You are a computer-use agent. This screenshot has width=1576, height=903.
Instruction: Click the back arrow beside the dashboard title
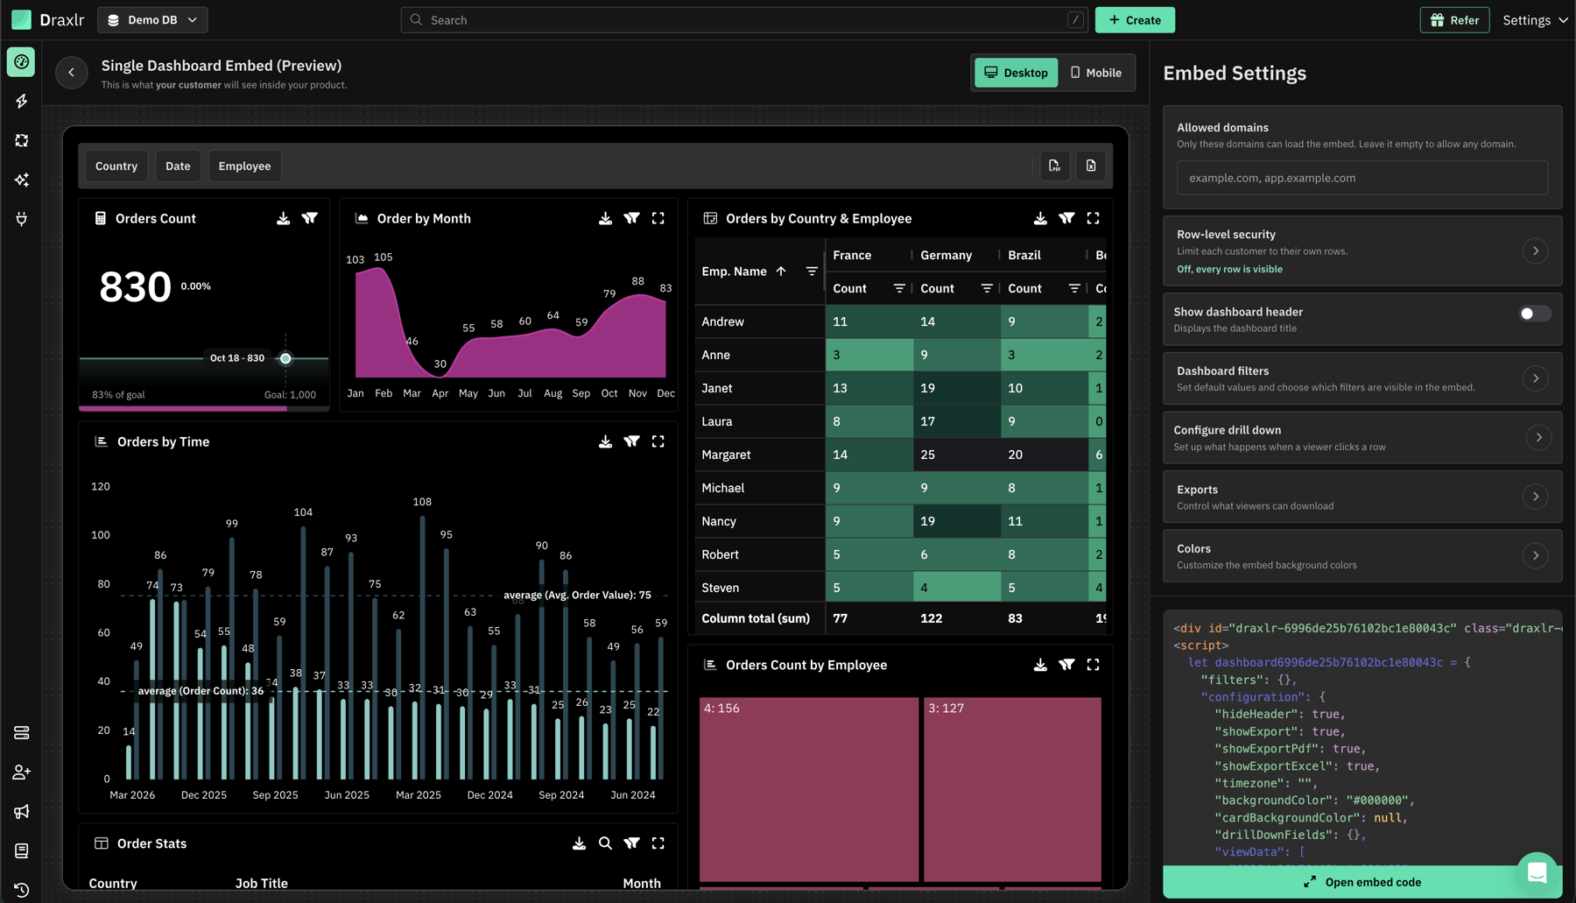pos(72,73)
